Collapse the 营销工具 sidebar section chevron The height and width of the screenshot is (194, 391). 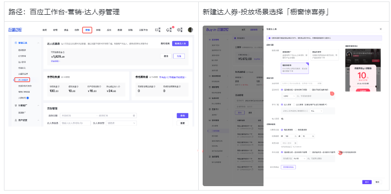point(38,43)
